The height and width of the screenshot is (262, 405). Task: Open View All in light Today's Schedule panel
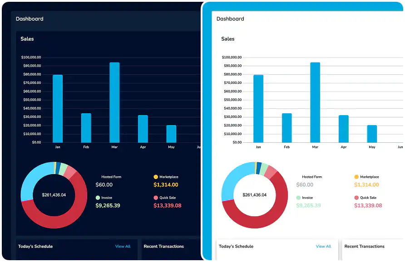[x=324, y=246]
